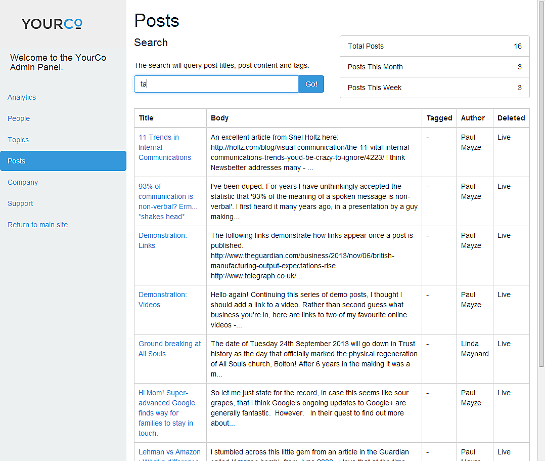Navigate to the Company section
The height and width of the screenshot is (461, 545).
coord(23,182)
